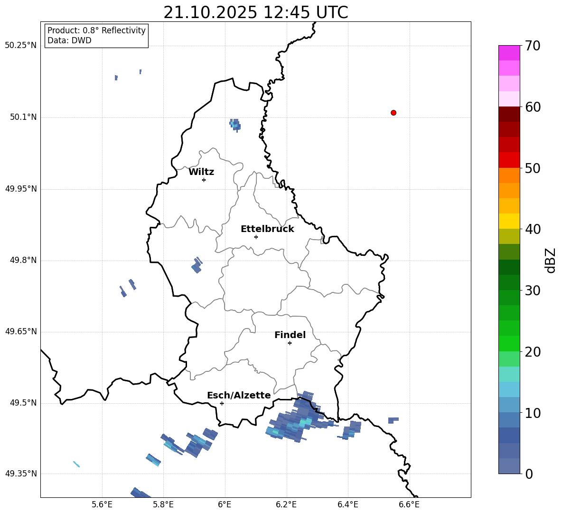Click the radar echo north of Wiltz

click(x=235, y=125)
